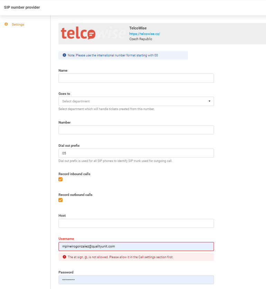This screenshot has width=266, height=289.
Task: Click the error icon next to the at-sign warning
Action: (x=64, y=257)
